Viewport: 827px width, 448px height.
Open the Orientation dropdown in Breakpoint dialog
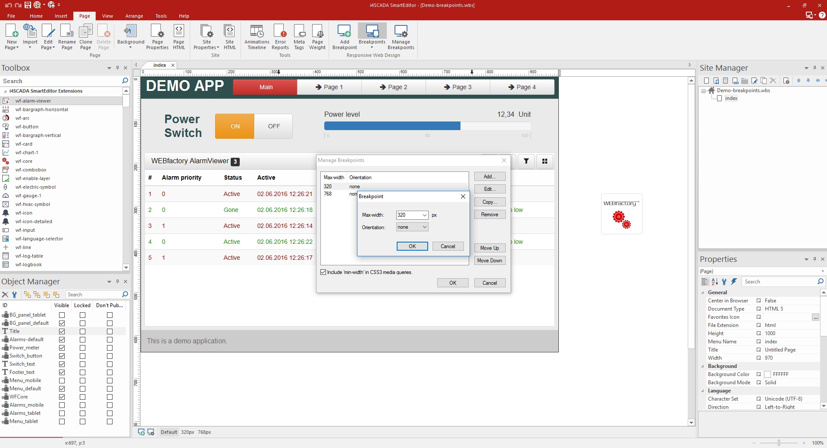point(424,227)
